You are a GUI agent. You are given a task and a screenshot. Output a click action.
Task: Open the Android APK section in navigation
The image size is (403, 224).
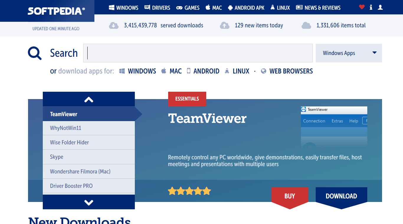pyautogui.click(x=246, y=8)
